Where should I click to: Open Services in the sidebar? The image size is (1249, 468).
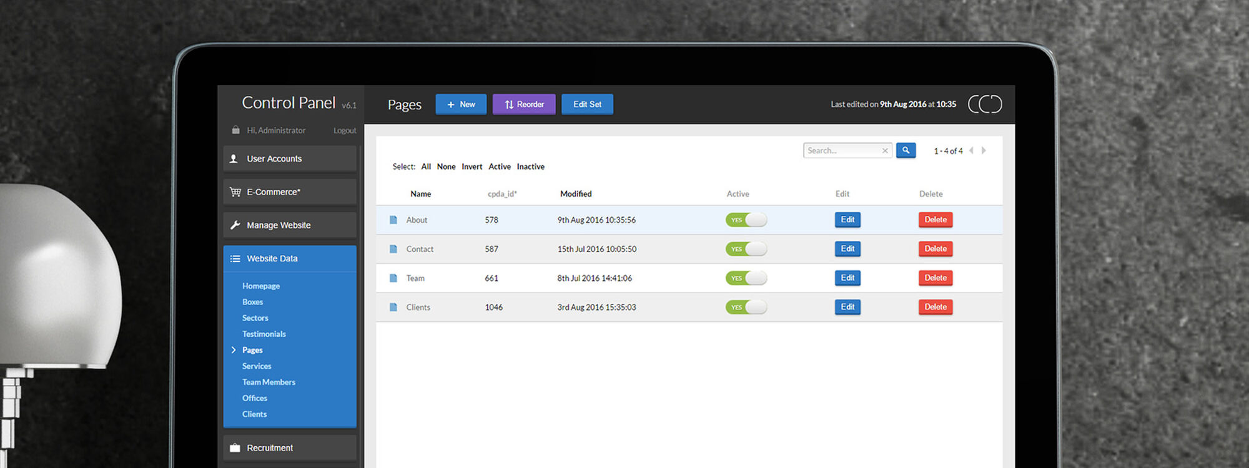point(257,366)
